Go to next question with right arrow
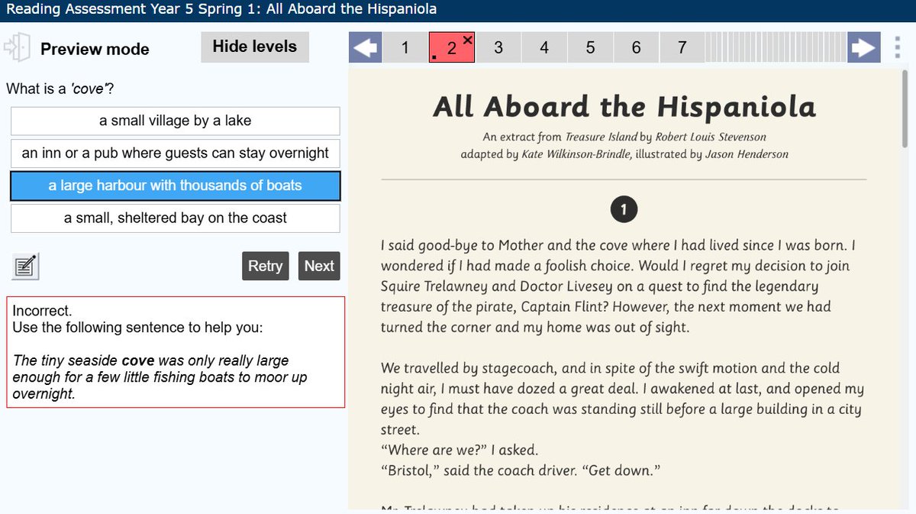The image size is (916, 514). [863, 48]
